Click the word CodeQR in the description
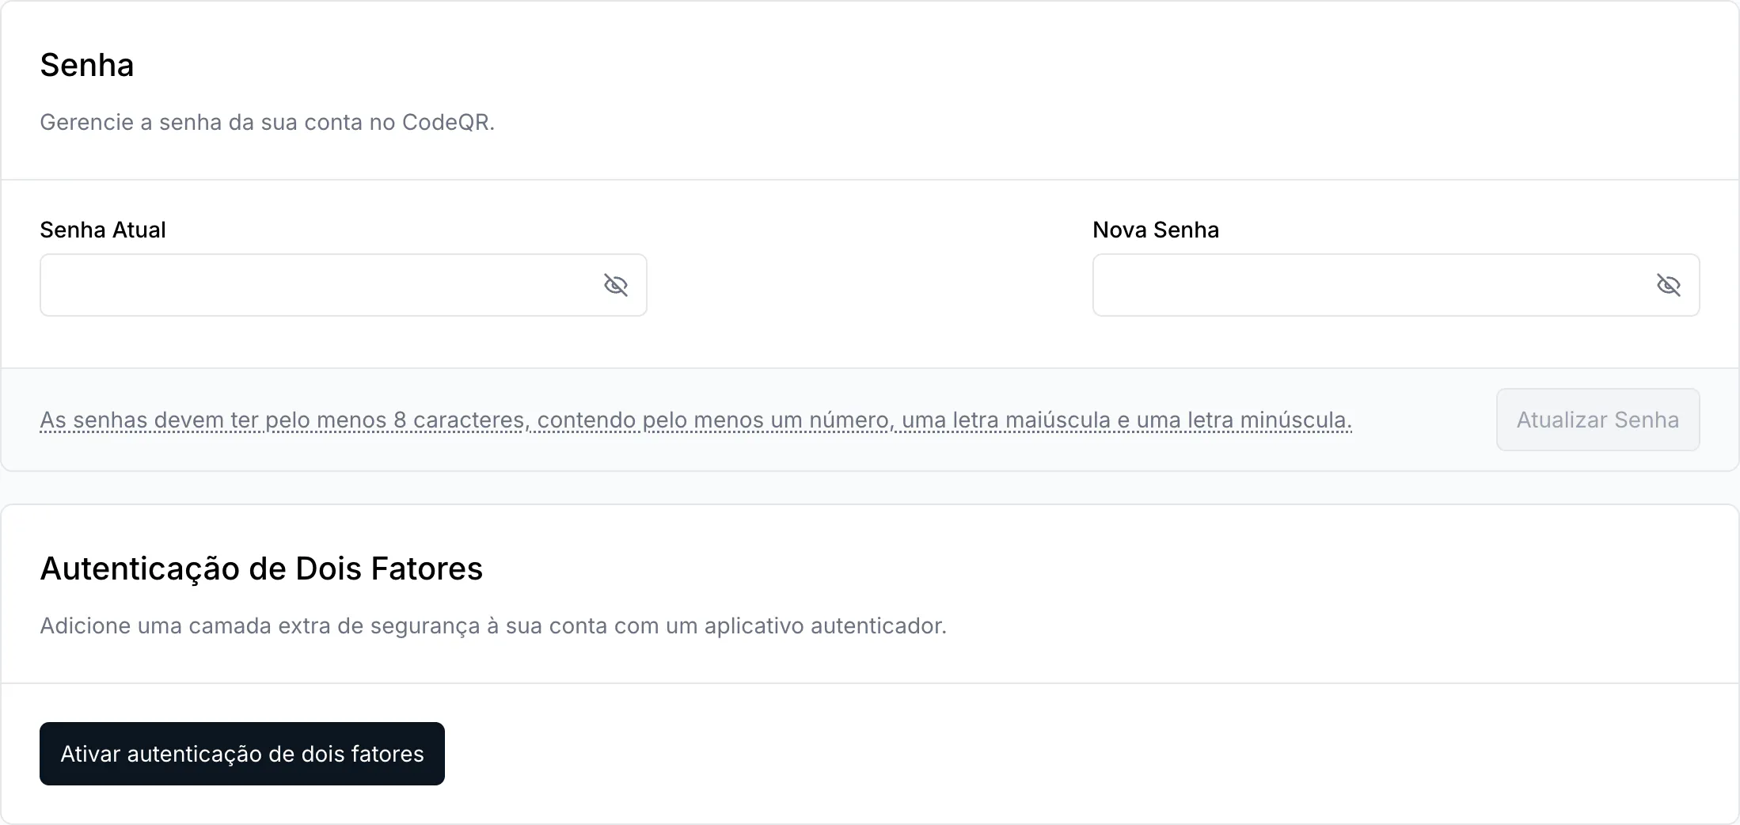 tap(448, 122)
